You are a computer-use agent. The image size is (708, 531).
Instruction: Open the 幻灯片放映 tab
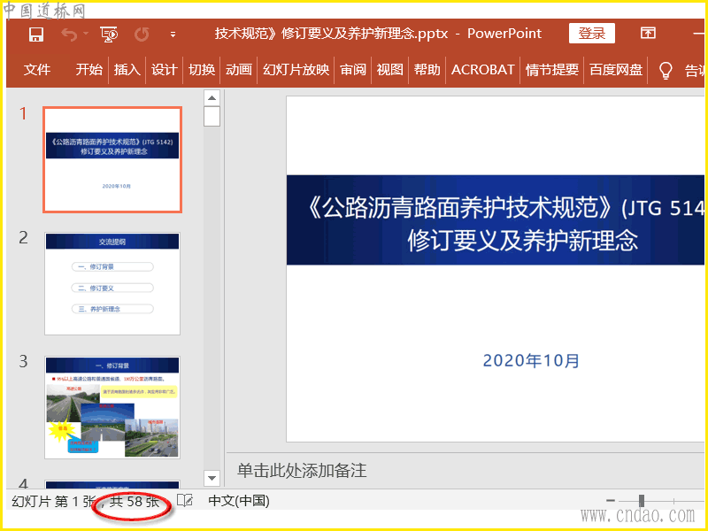point(296,70)
